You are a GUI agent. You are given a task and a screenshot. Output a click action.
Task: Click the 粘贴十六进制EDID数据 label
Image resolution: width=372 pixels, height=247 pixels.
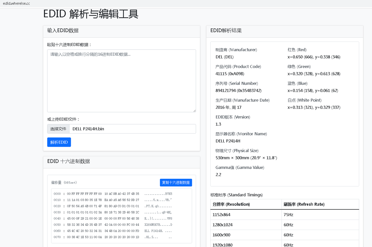coord(69,45)
